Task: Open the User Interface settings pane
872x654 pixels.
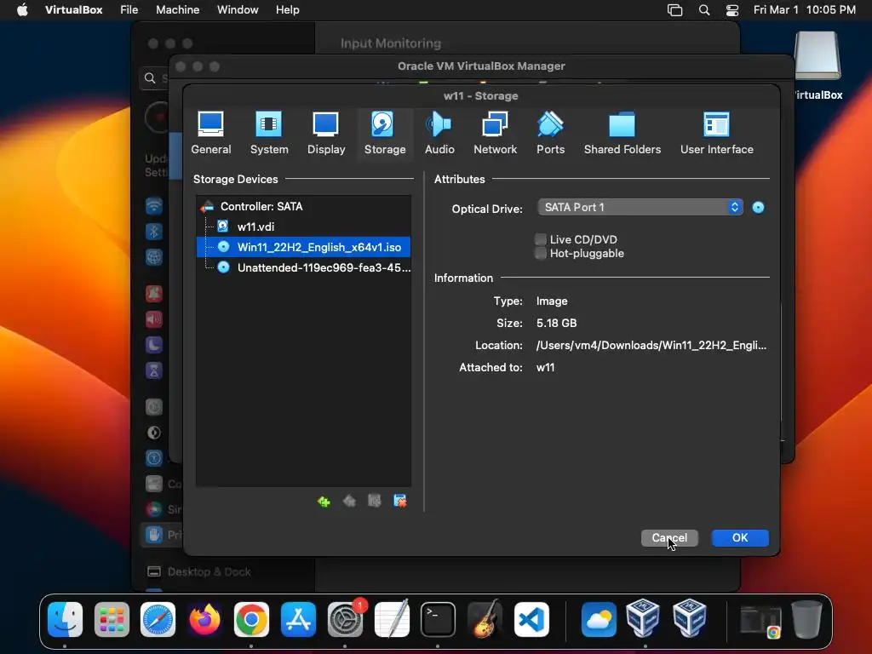Action: click(x=717, y=134)
